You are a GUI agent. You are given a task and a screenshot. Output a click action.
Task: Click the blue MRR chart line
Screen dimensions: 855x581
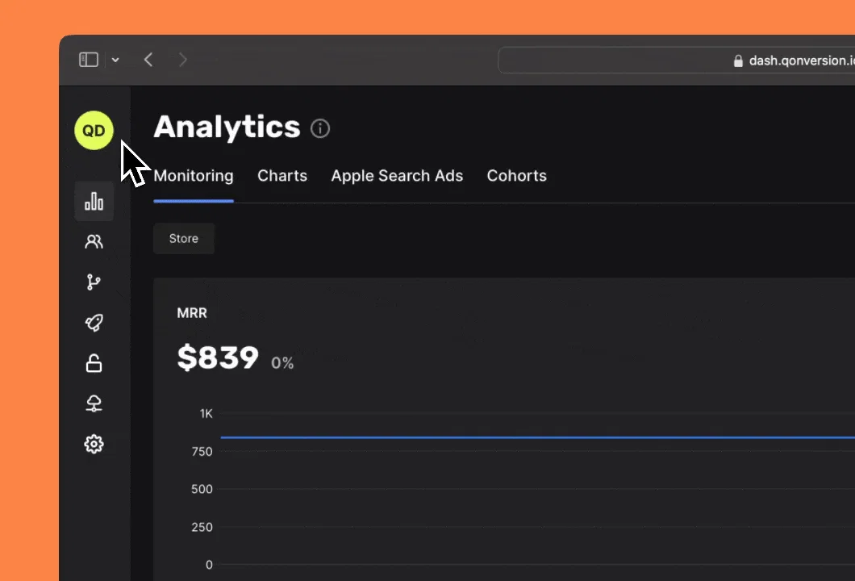pyautogui.click(x=538, y=437)
